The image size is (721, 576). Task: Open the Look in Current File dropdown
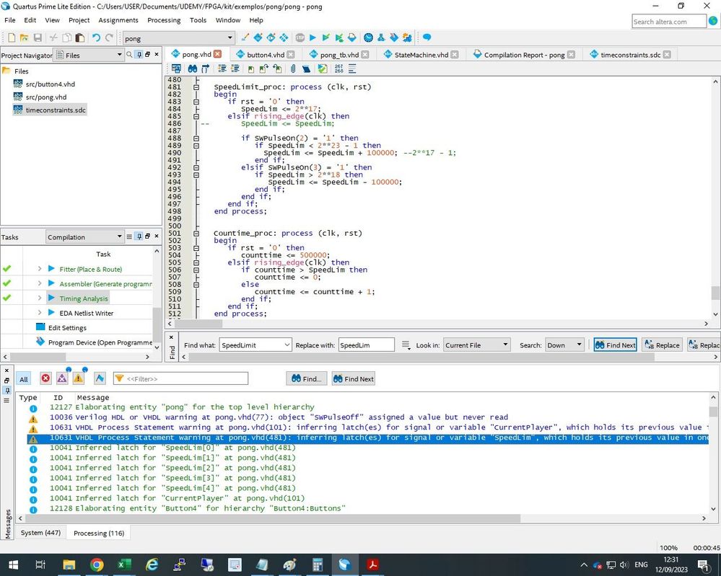(476, 345)
